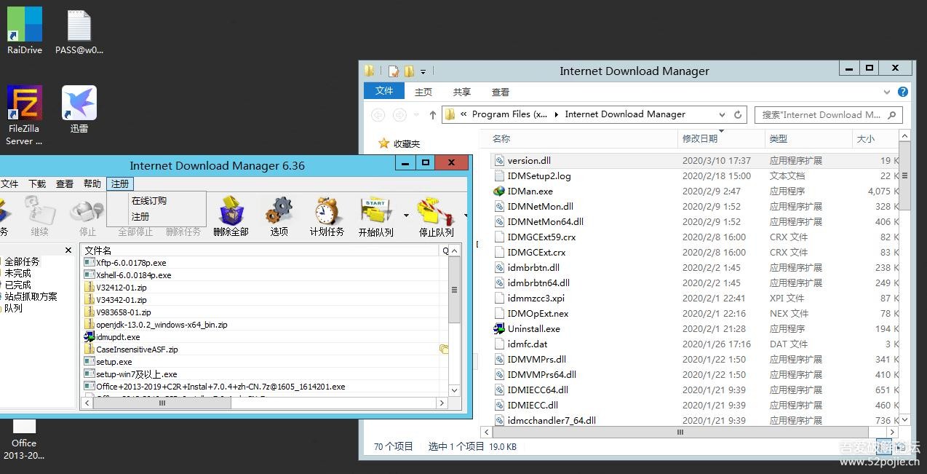
Task: Select 在线订购 from the 注册 menu
Action: point(149,200)
